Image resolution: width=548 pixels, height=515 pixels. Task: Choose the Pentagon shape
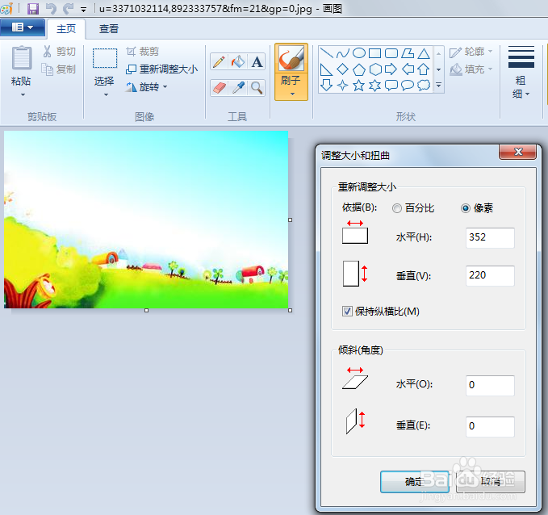(359, 69)
